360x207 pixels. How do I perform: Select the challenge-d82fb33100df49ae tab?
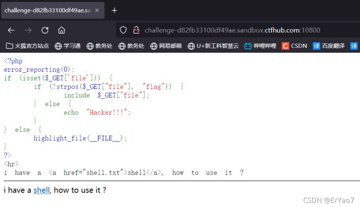coord(53,10)
